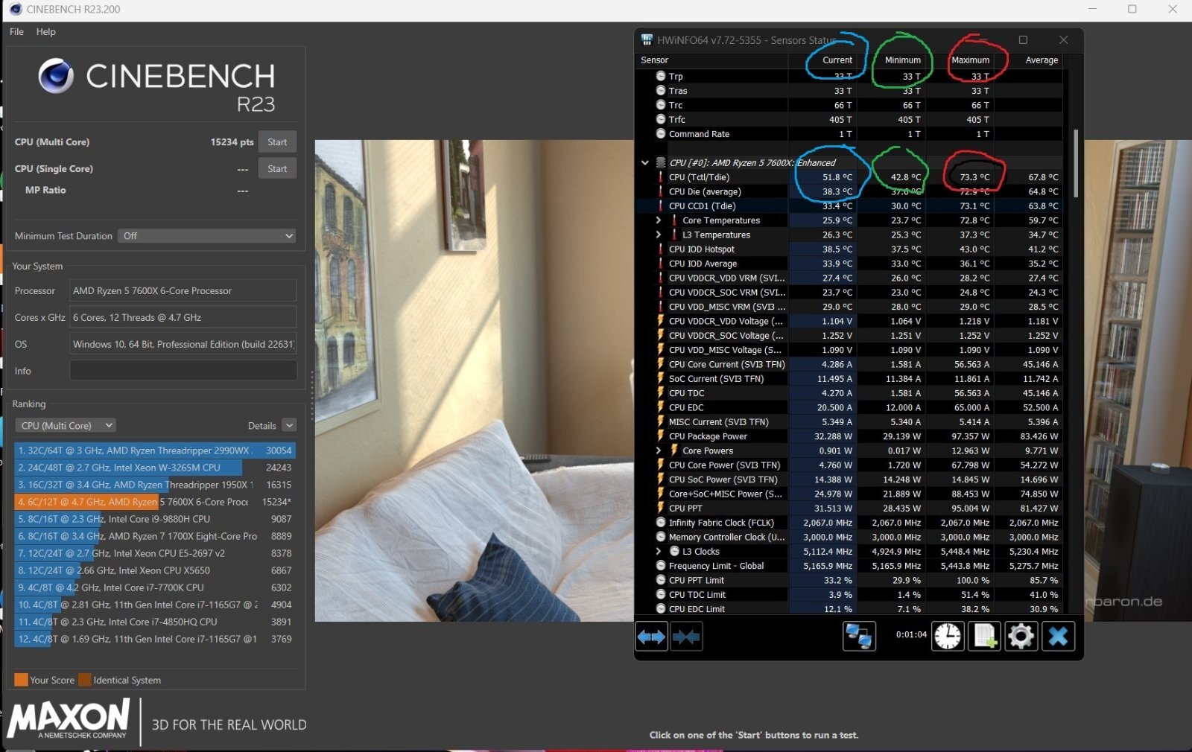The height and width of the screenshot is (752, 1192).
Task: Click the Minimum column header
Action: pos(902,60)
